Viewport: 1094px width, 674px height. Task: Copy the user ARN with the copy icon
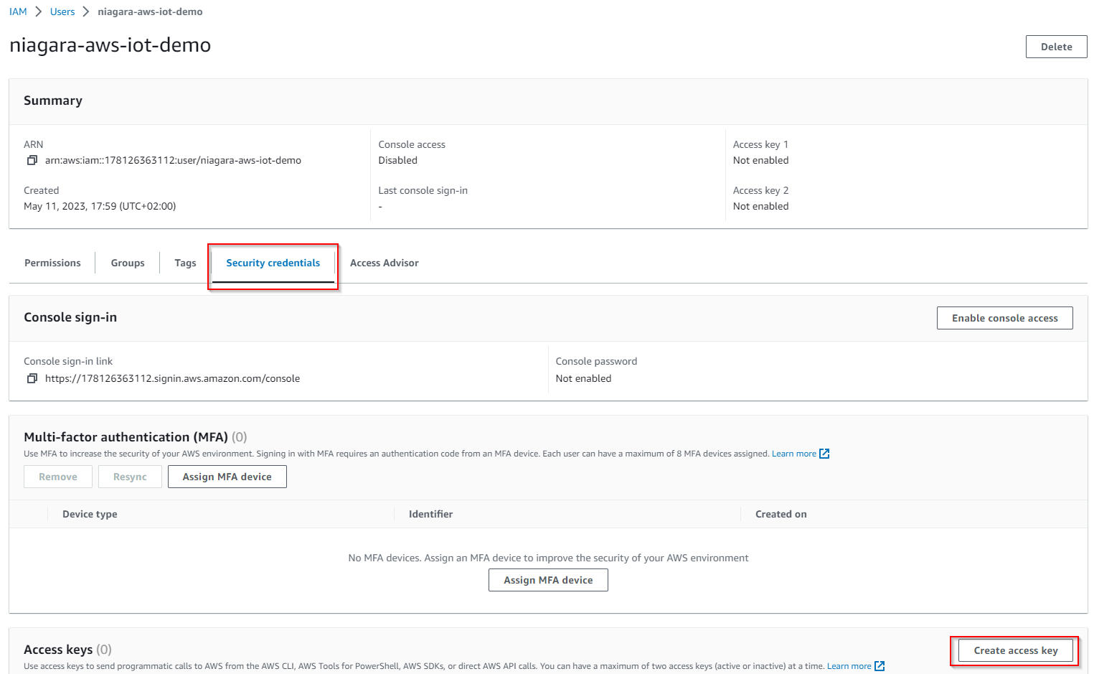(x=32, y=160)
